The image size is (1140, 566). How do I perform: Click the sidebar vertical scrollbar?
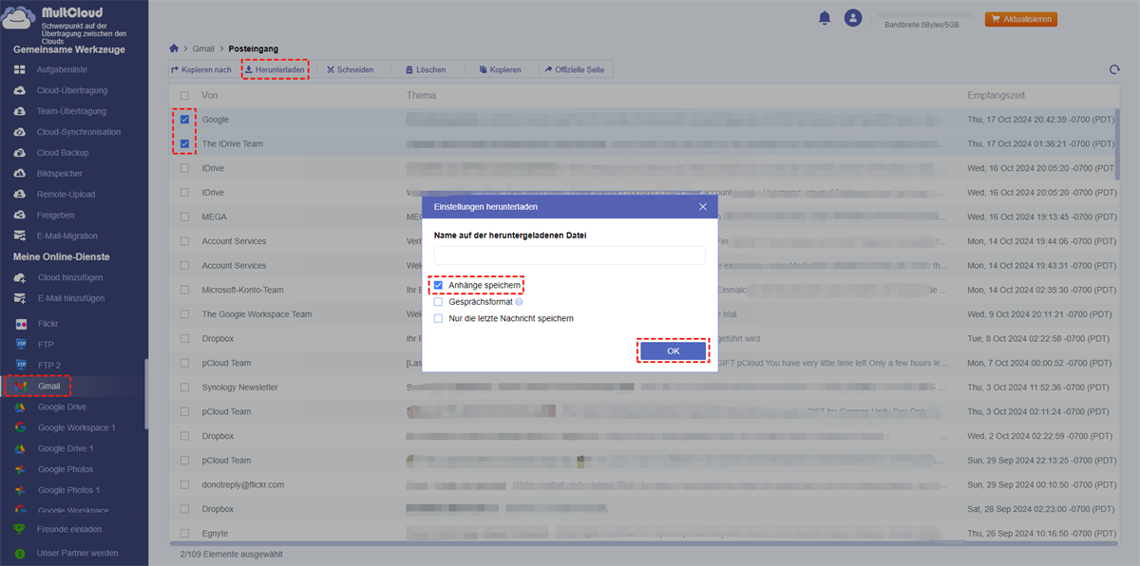pos(145,394)
